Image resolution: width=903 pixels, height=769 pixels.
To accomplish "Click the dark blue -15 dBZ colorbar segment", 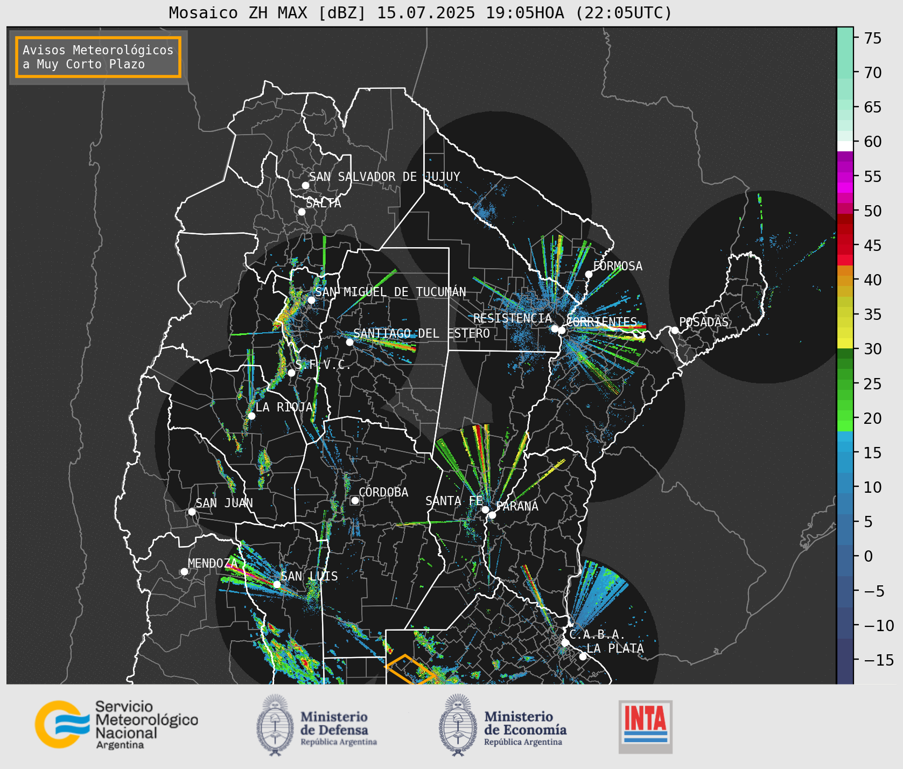I will tap(845, 660).
